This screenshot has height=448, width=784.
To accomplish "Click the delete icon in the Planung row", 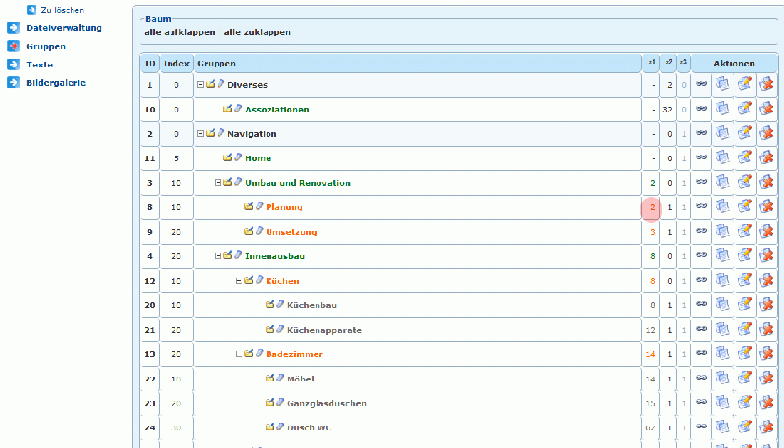I will point(766,206).
